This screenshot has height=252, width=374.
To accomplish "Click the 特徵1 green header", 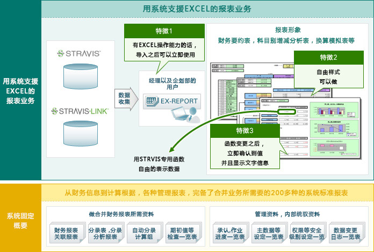I will 164,31.
